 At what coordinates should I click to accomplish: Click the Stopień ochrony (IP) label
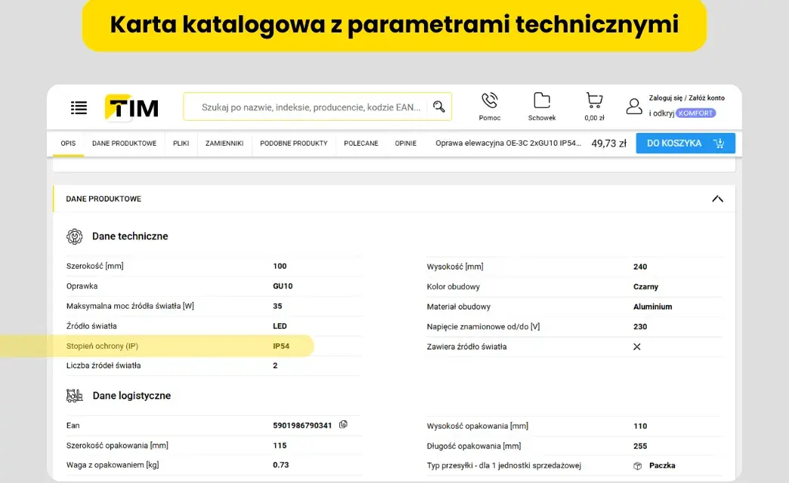coord(102,346)
